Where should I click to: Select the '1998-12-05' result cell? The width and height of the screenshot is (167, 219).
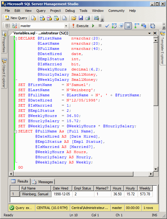click(62, 194)
